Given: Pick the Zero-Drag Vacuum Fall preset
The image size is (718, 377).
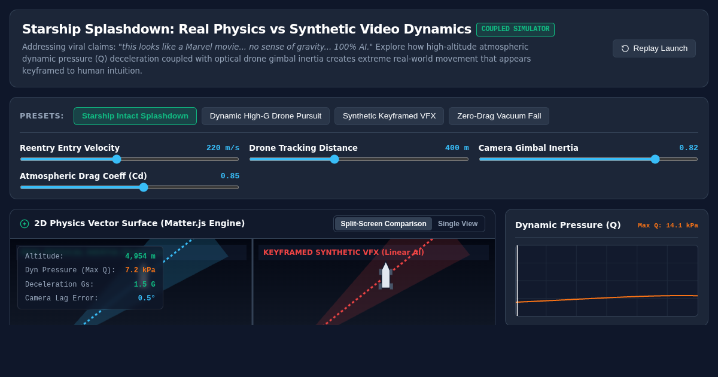Looking at the screenshot, I should (499, 116).
